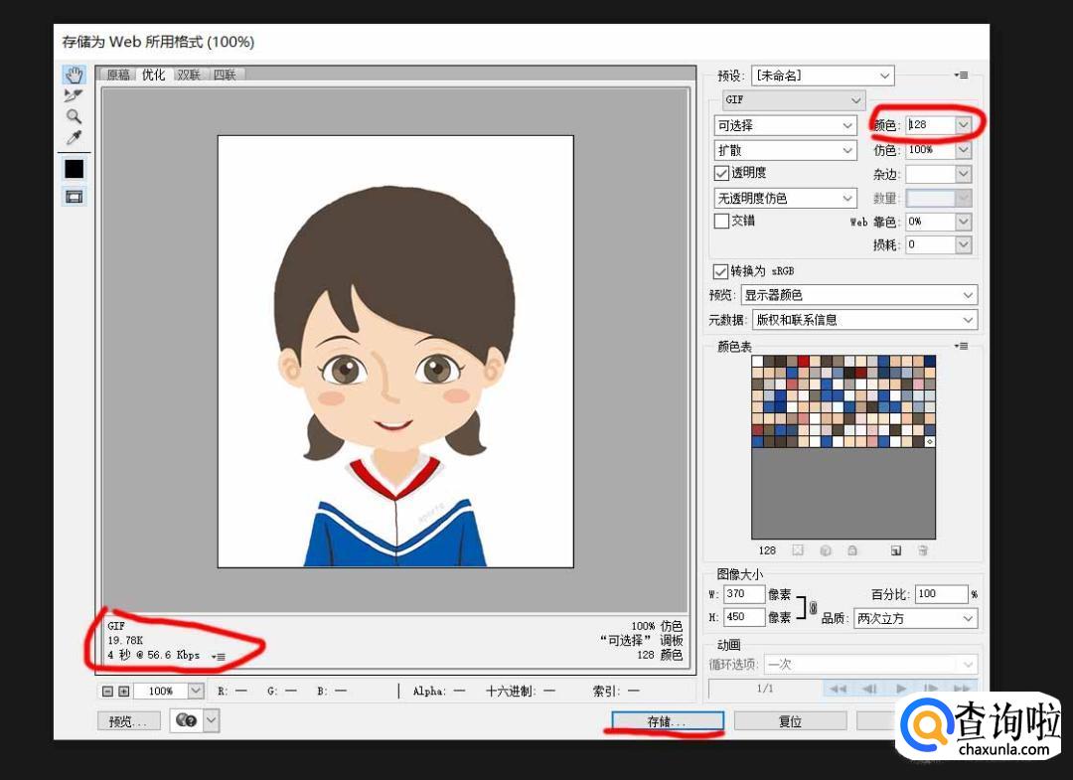Click the black eyedropper color swatch
The image size is (1073, 780).
click(x=74, y=169)
